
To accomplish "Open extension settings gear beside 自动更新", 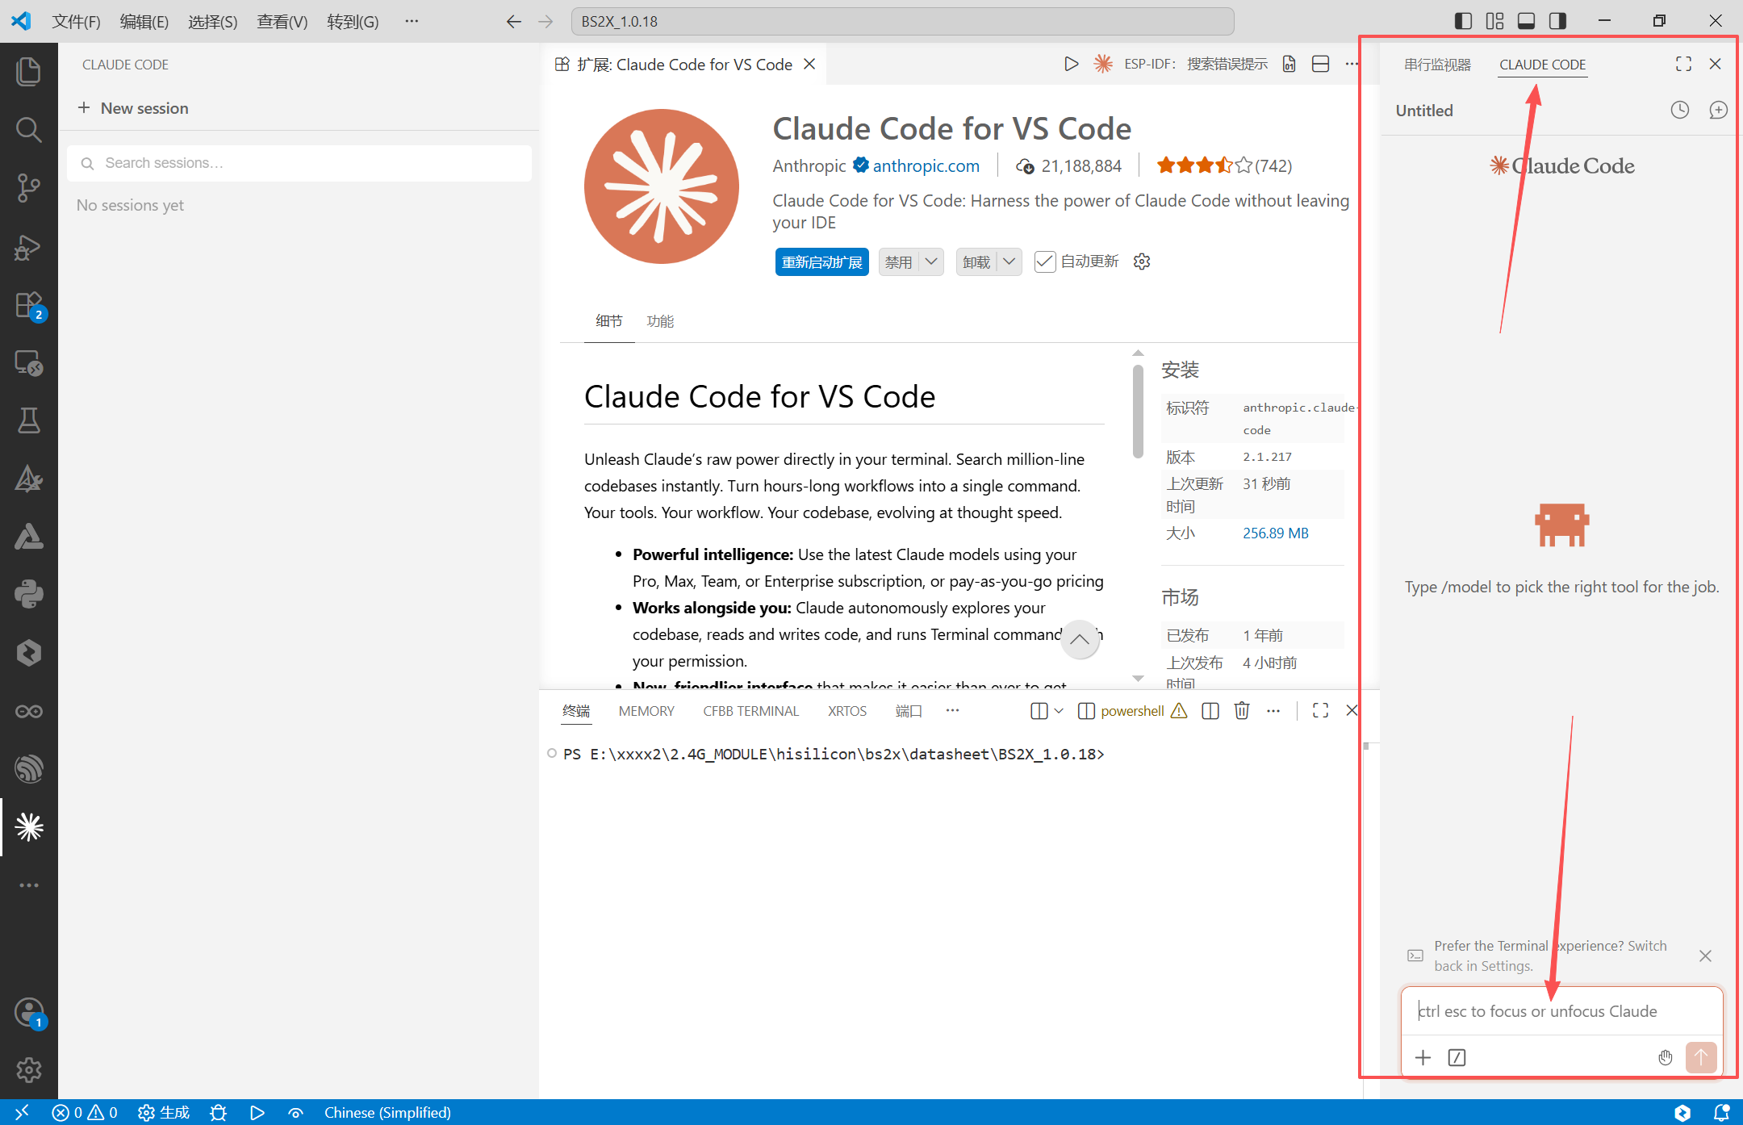I will click(1142, 261).
